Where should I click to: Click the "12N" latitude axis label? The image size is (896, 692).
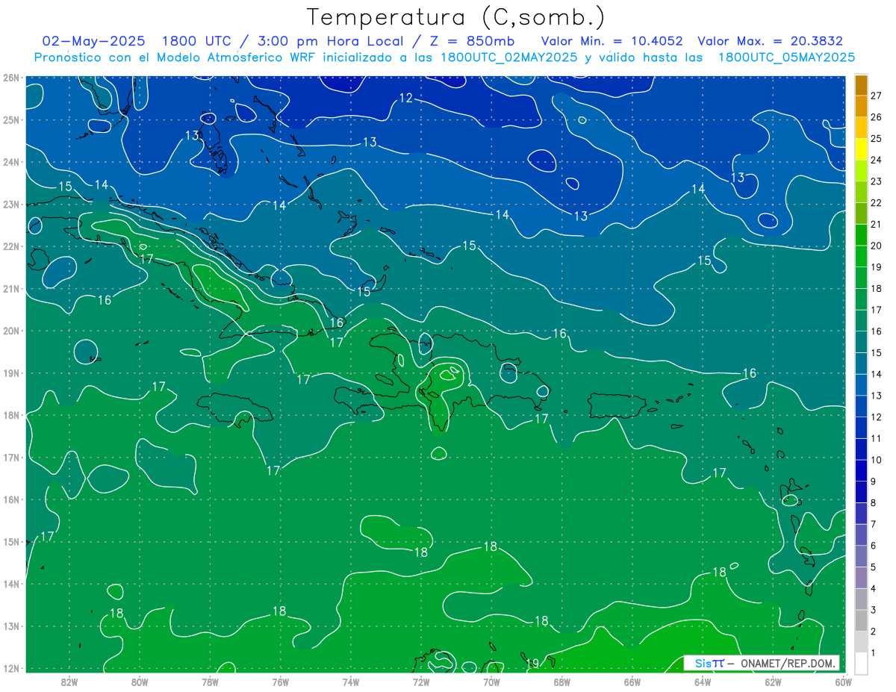11,668
